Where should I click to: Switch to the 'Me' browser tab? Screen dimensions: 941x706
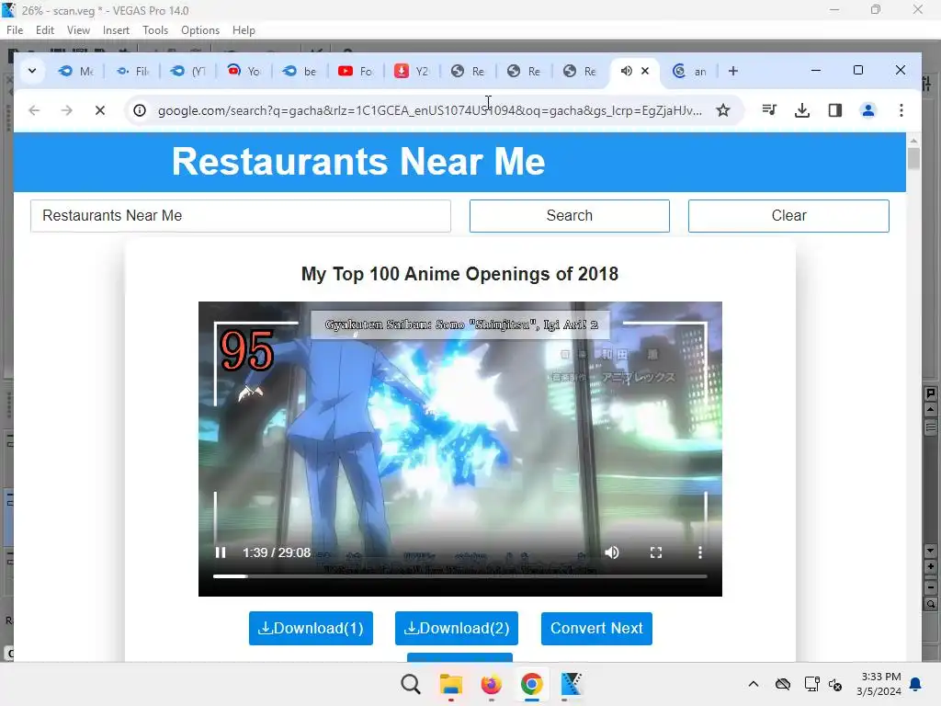coord(76,71)
